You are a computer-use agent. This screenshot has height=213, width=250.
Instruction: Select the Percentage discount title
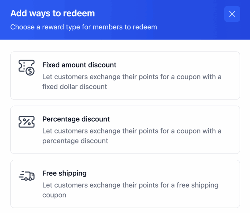pyautogui.click(x=76, y=119)
